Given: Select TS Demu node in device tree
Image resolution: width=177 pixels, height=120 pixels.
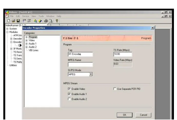Looking at the screenshot, I should click(x=18, y=59).
